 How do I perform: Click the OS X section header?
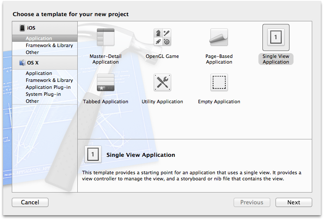coord(45,63)
